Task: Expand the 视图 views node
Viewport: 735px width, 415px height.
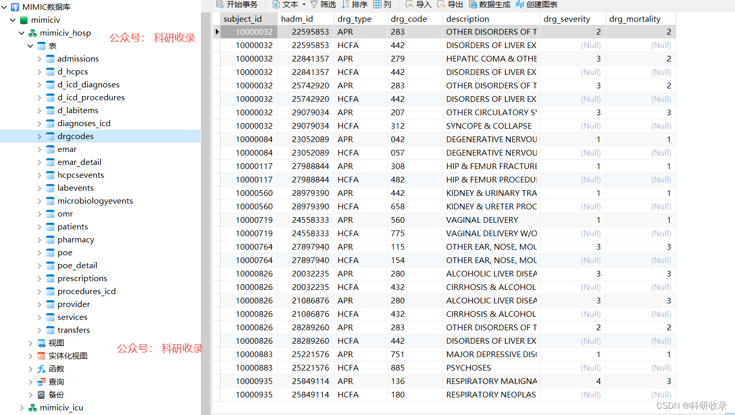Action: click(x=31, y=343)
